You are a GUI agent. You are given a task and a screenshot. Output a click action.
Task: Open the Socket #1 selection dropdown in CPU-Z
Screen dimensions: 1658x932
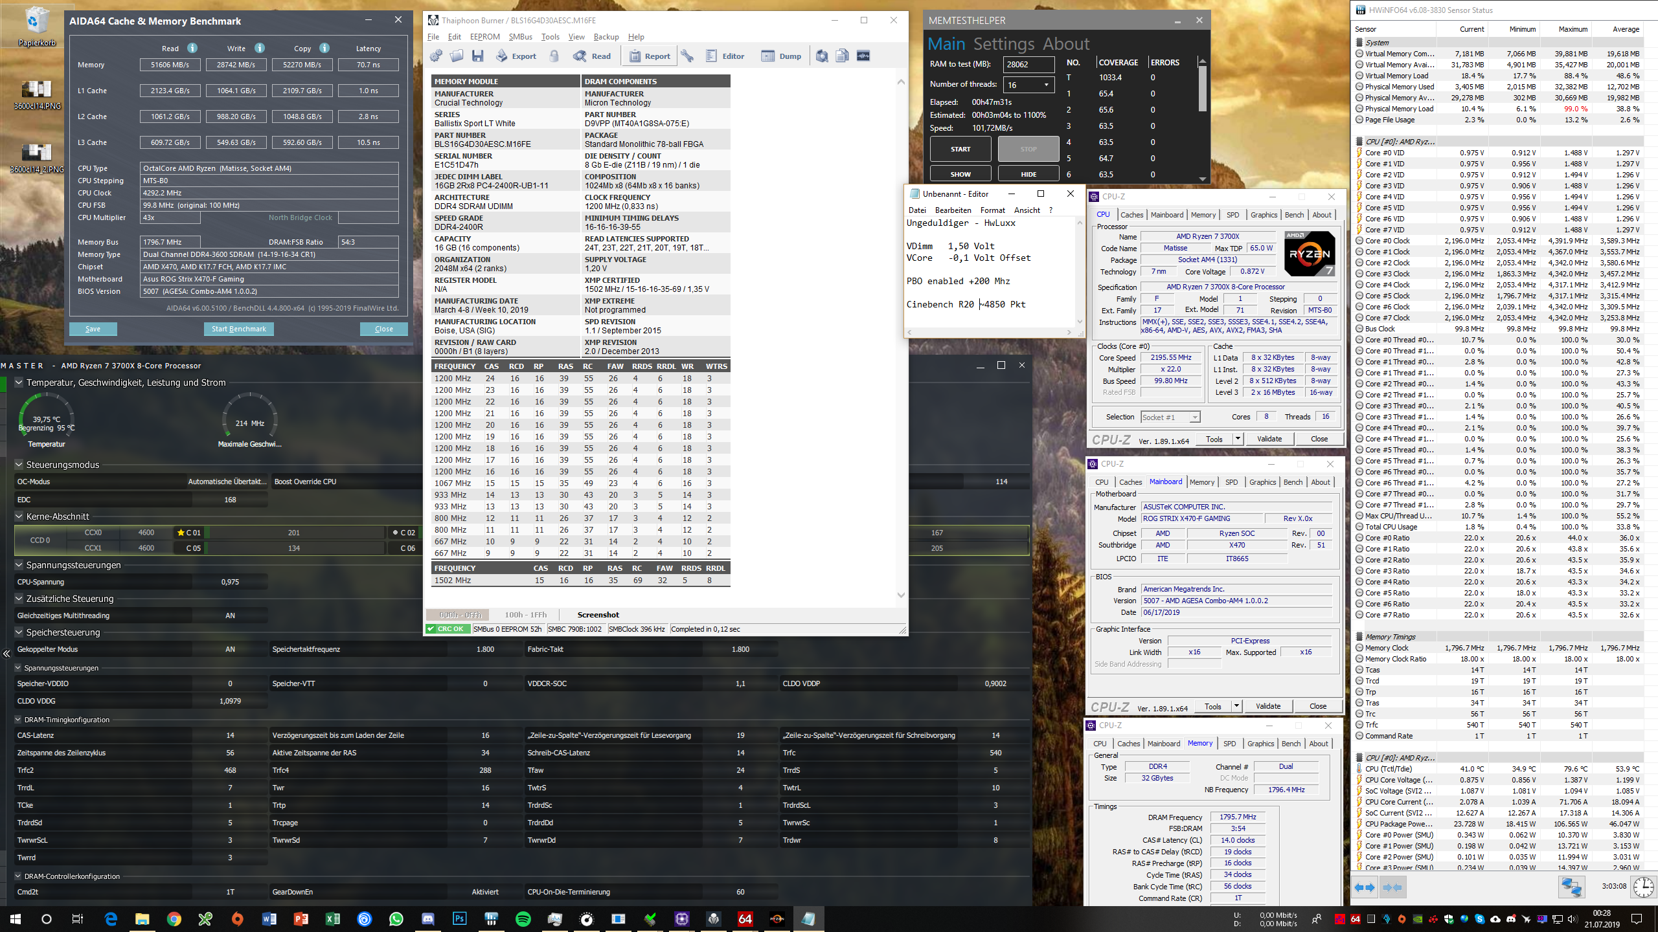(1170, 417)
